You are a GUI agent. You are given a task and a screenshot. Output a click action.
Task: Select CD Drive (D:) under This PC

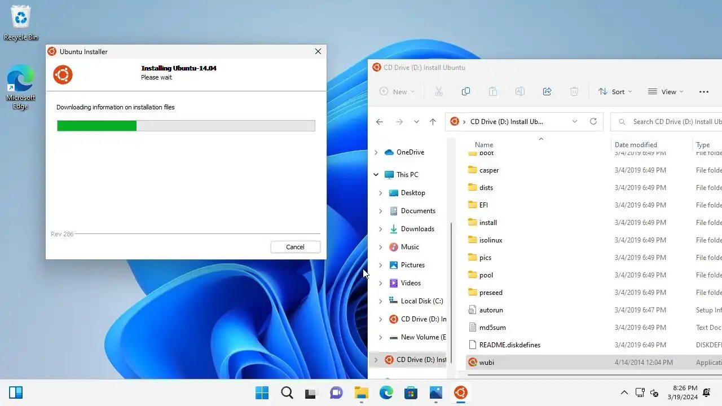tap(417, 319)
